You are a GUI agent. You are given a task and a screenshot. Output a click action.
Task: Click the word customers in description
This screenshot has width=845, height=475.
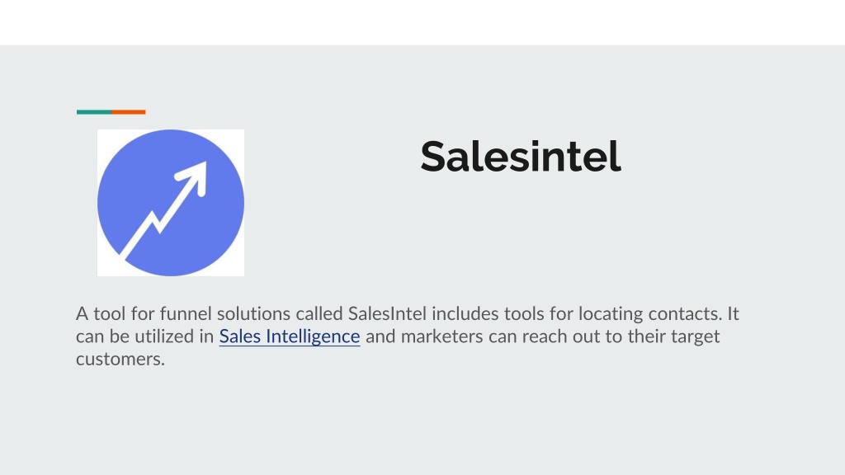(x=119, y=360)
